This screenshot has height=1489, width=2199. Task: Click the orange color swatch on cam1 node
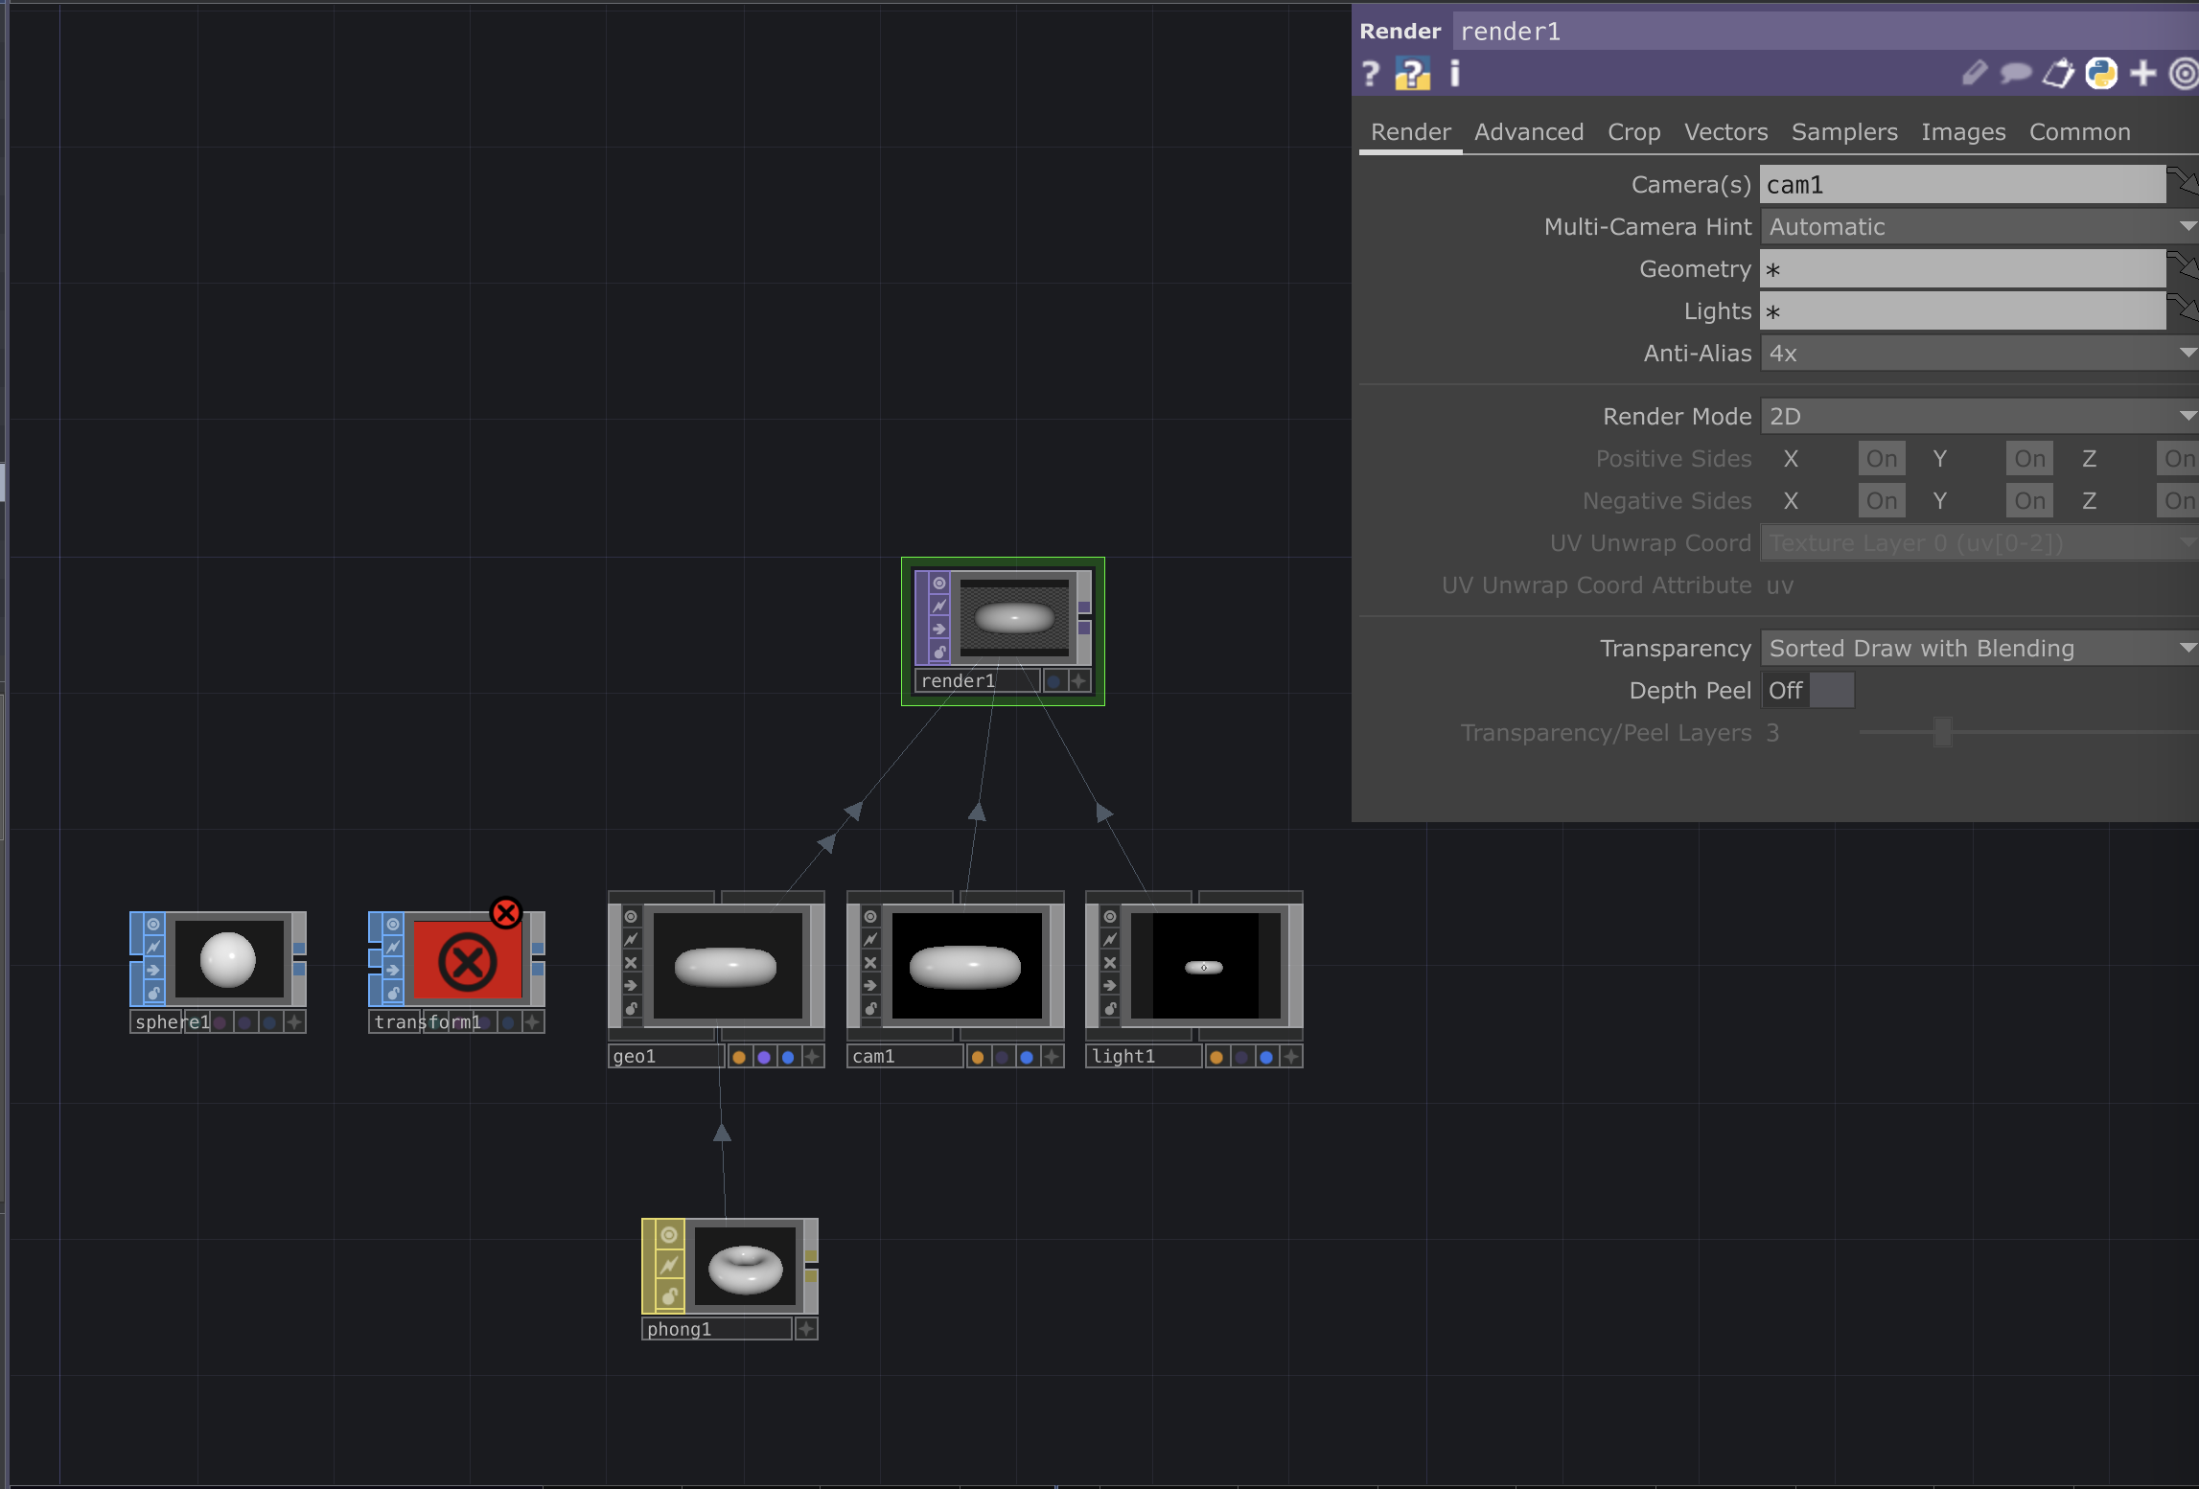click(978, 1056)
